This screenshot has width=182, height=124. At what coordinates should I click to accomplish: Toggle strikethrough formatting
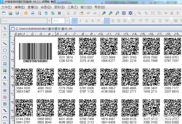(x=92, y=21)
